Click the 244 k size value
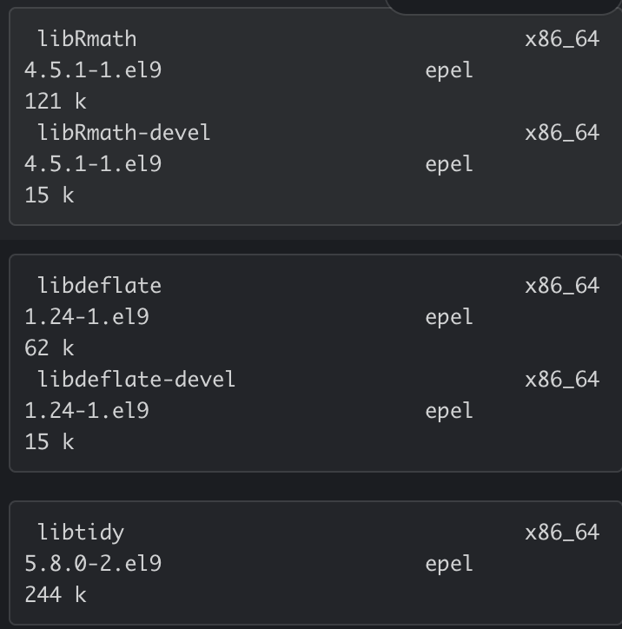 [x=56, y=595]
